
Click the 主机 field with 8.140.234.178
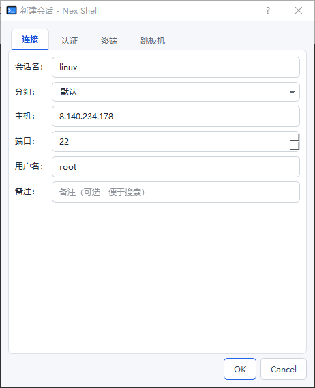[176, 117]
